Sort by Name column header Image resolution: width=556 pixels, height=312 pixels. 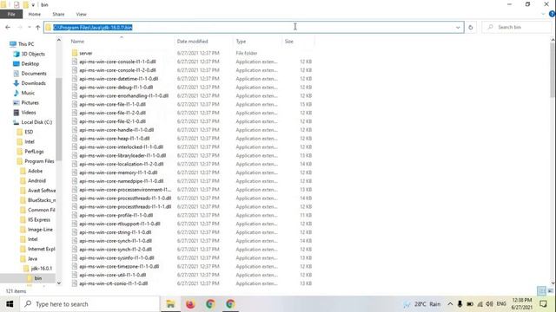(x=77, y=42)
